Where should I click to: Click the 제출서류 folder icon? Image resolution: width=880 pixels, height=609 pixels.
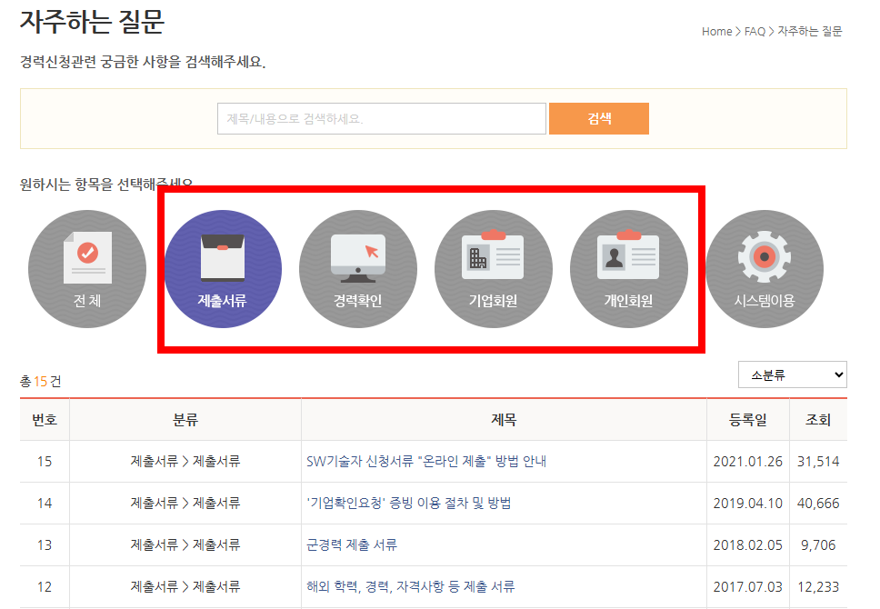click(x=223, y=269)
